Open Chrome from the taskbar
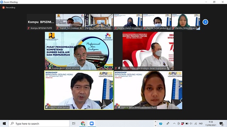The image size is (227, 127). coord(83,123)
